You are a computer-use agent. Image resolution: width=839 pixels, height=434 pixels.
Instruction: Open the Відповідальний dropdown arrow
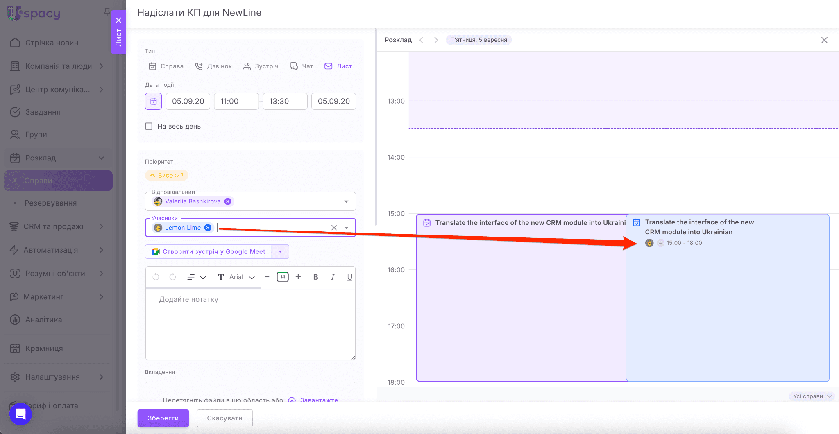click(x=346, y=201)
